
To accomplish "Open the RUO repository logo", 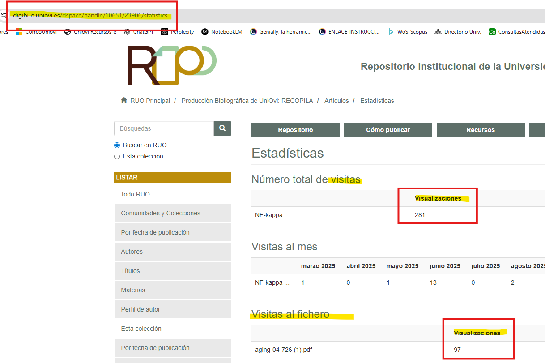I will 172,65.
